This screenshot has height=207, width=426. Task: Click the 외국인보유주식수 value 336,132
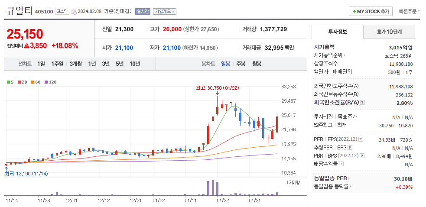pos(404,95)
